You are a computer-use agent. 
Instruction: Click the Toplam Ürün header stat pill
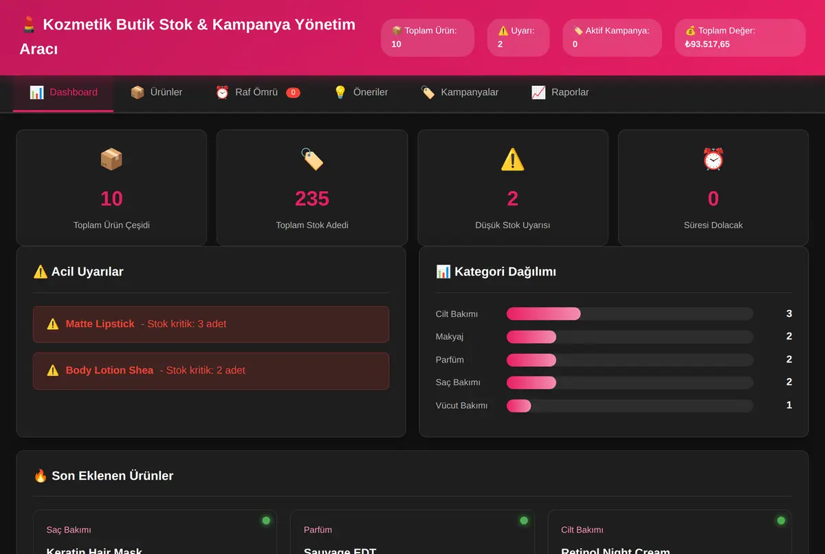(x=428, y=37)
